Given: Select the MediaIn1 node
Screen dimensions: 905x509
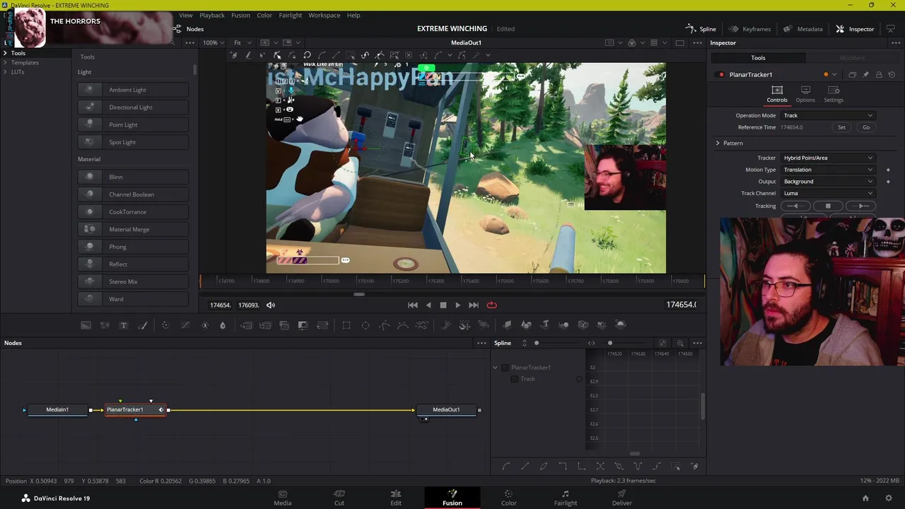Looking at the screenshot, I should 57,410.
